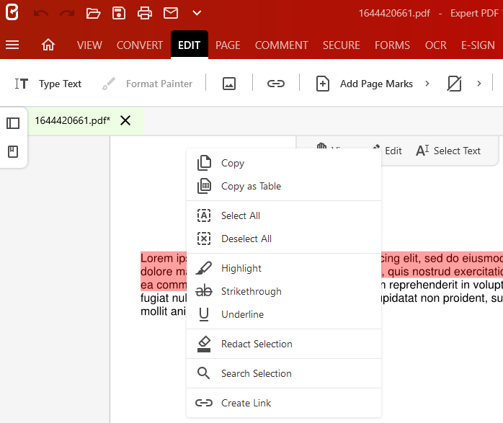The height and width of the screenshot is (423, 503).
Task: Undo the last action
Action: [x=41, y=13]
